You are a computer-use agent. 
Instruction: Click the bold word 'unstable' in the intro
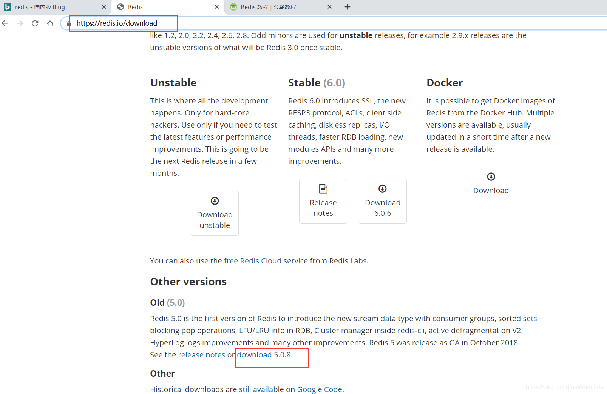coord(356,35)
